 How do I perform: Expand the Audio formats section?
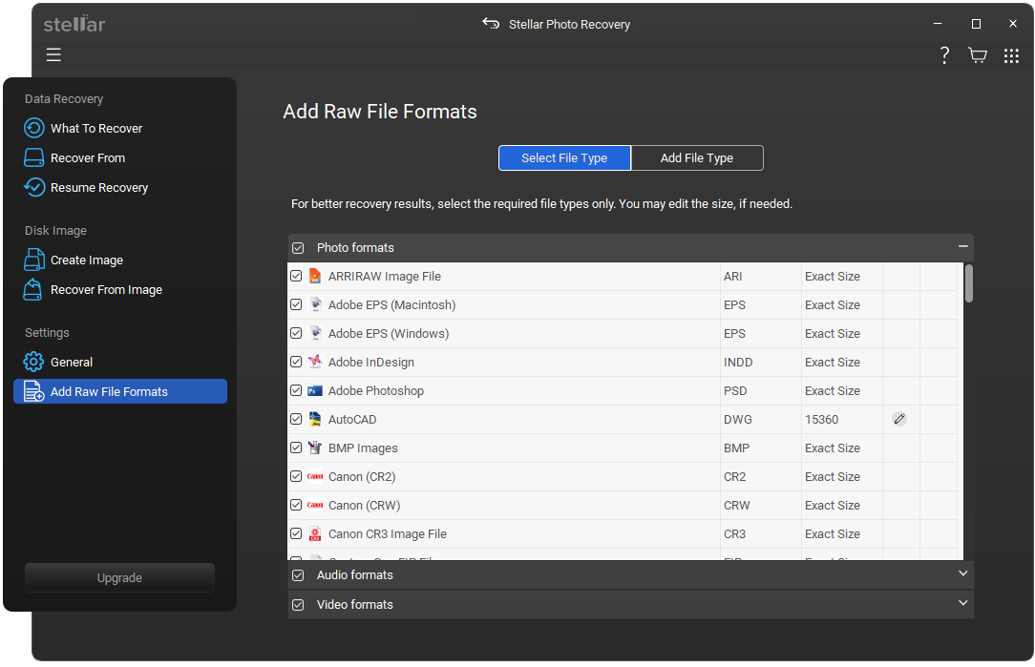click(x=963, y=573)
